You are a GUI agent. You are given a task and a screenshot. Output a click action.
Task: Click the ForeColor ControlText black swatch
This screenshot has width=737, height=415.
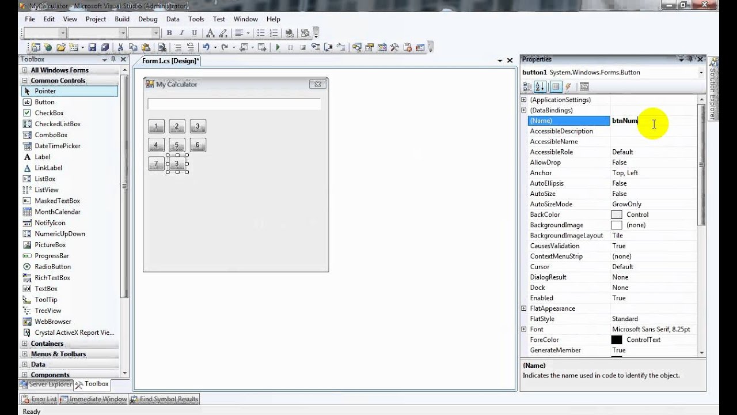pyautogui.click(x=617, y=340)
